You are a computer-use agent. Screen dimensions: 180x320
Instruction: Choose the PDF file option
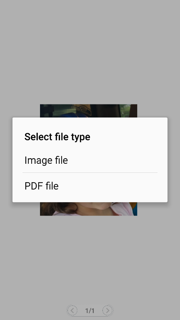coord(90,186)
